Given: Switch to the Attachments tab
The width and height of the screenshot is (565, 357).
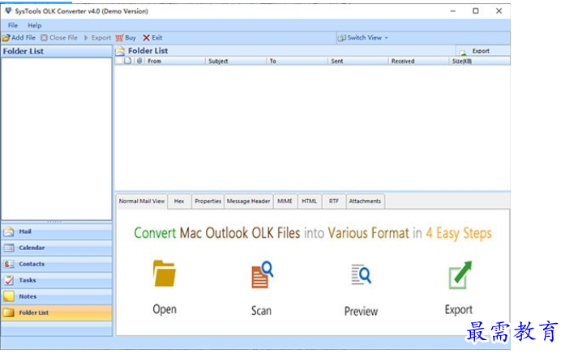Looking at the screenshot, I should click(x=365, y=202).
